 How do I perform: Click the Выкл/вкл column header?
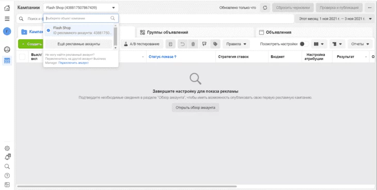(x=36, y=57)
